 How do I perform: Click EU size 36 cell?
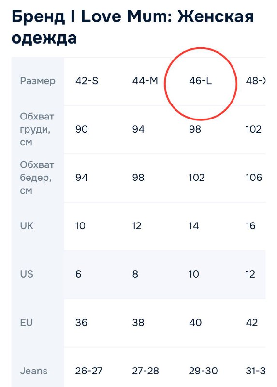[x=81, y=323]
